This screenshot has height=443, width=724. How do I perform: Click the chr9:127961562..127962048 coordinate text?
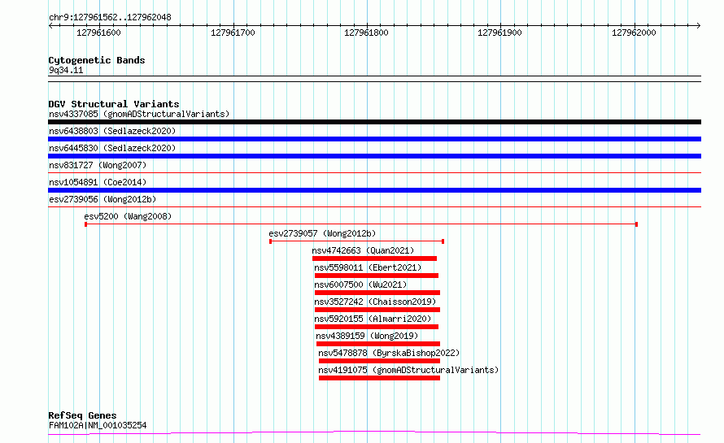click(110, 18)
